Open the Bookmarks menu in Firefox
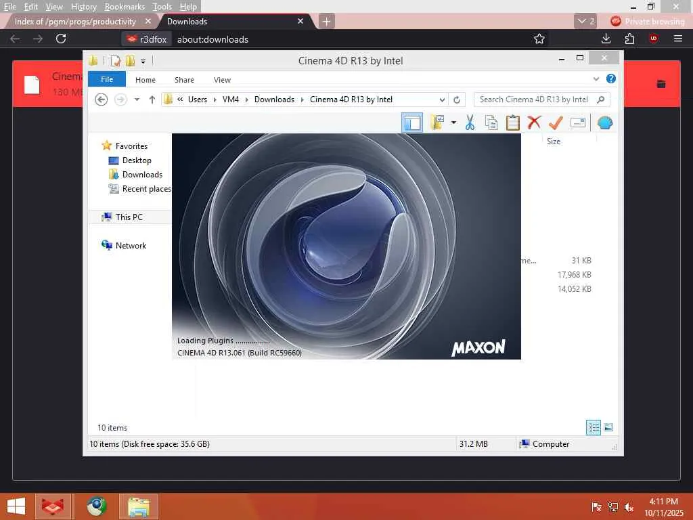Image resolution: width=693 pixels, height=520 pixels. click(x=125, y=7)
